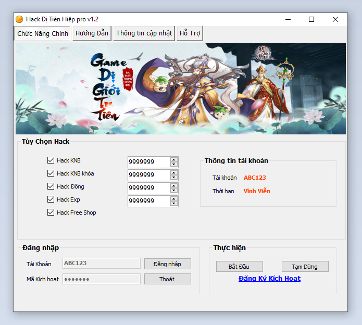Uncheck Hack Free Shop

51,213
